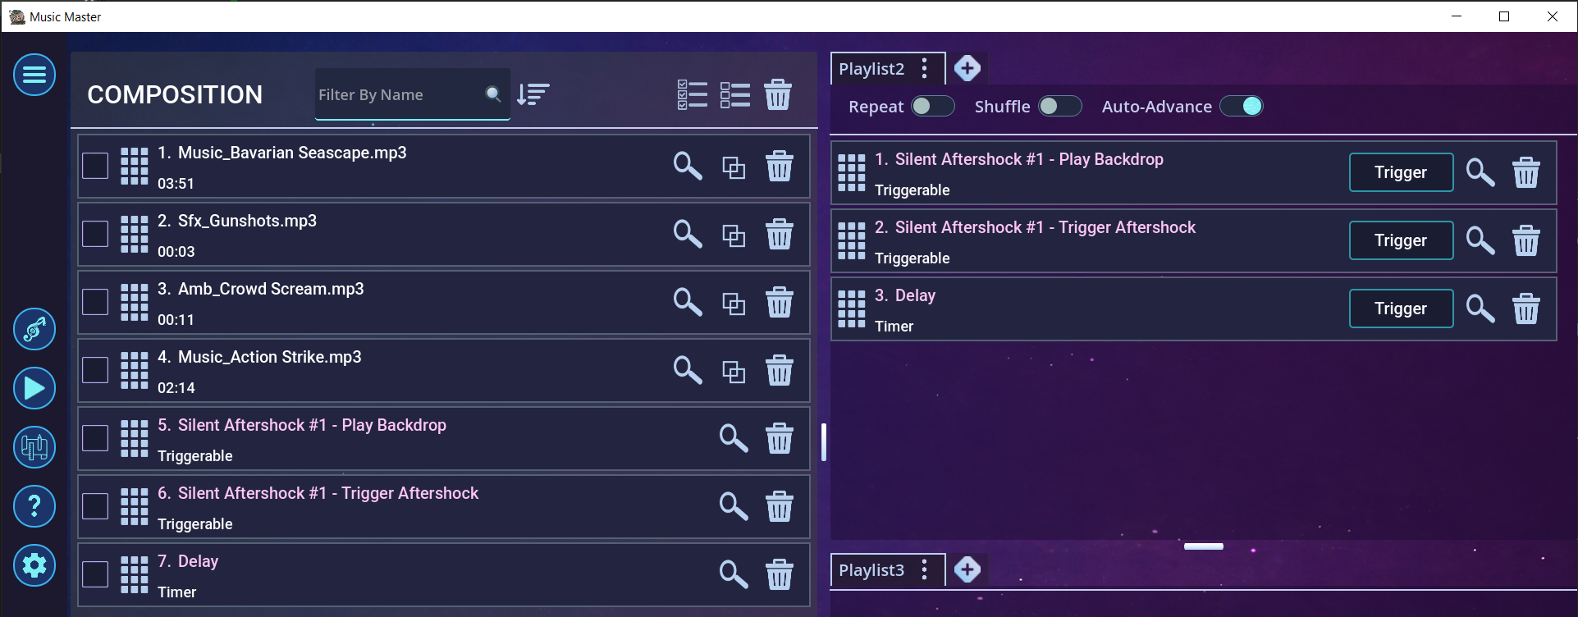Image resolution: width=1578 pixels, height=617 pixels.
Task: Enable the Shuffle switch
Action: click(x=1059, y=107)
